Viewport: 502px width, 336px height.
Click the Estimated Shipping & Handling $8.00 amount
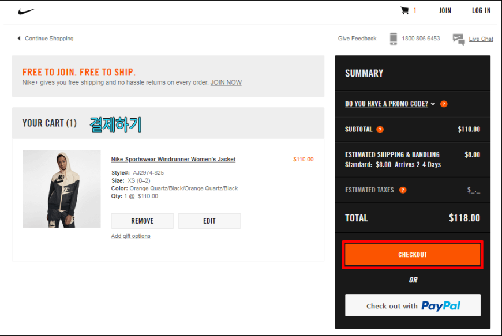(472, 154)
